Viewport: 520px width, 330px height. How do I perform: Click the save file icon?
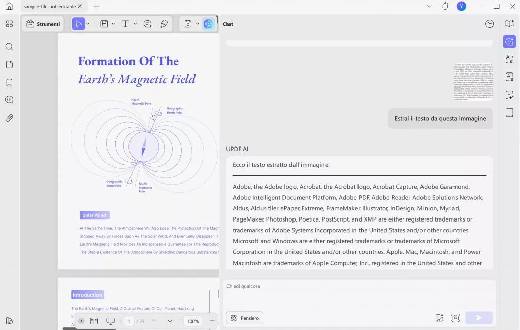pos(188,24)
